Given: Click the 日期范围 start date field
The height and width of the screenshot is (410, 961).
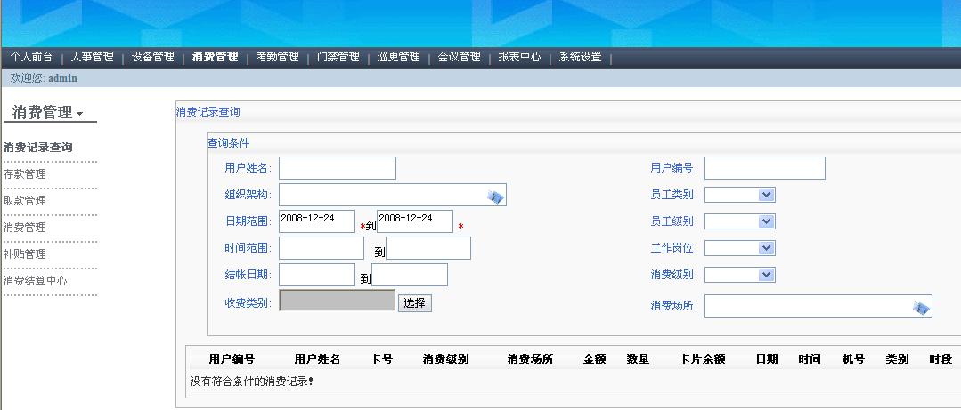Looking at the screenshot, I should point(317,221).
